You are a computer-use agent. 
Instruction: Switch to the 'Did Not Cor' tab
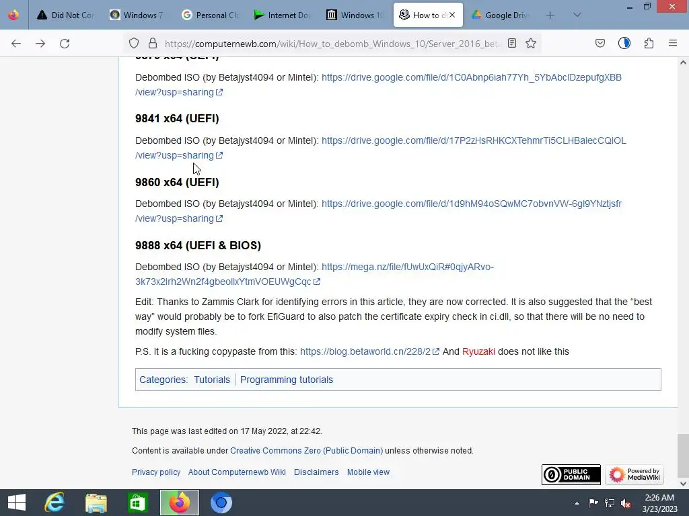coord(65,15)
